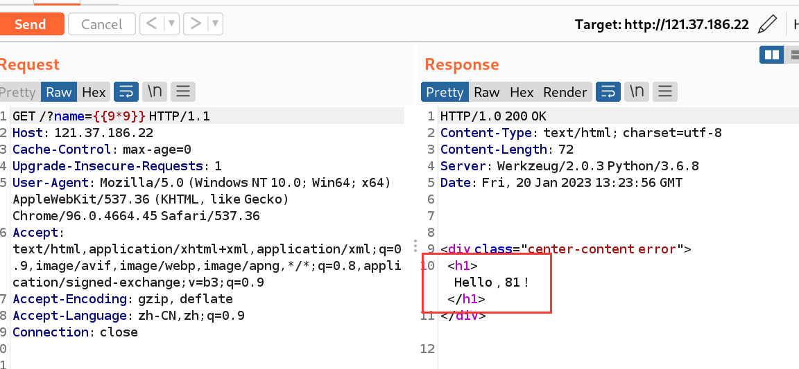799x369 pixels.
Task: Select the Request Raw tab
Action: click(x=58, y=92)
